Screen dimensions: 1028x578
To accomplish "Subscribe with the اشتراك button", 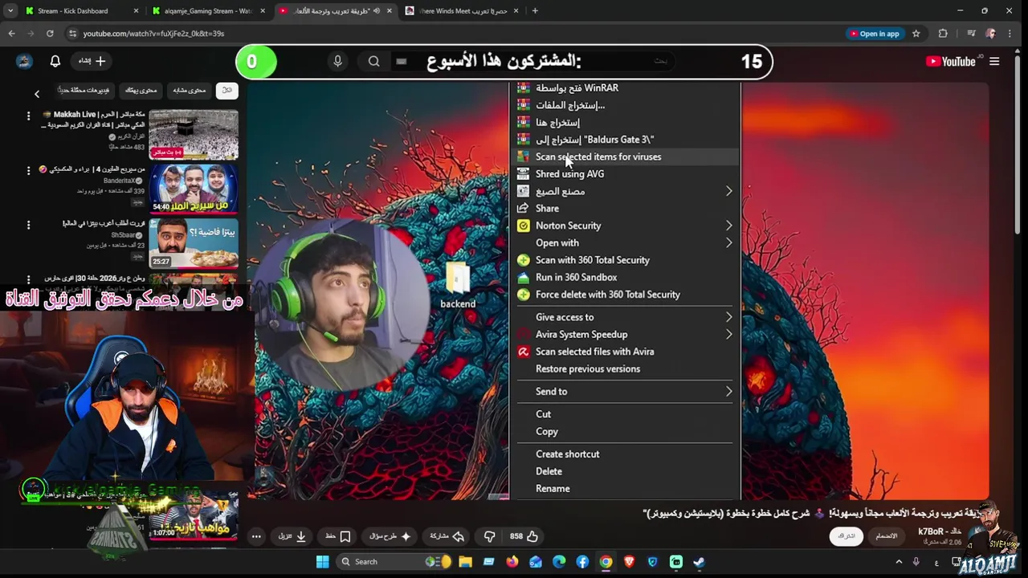I will coord(846,535).
